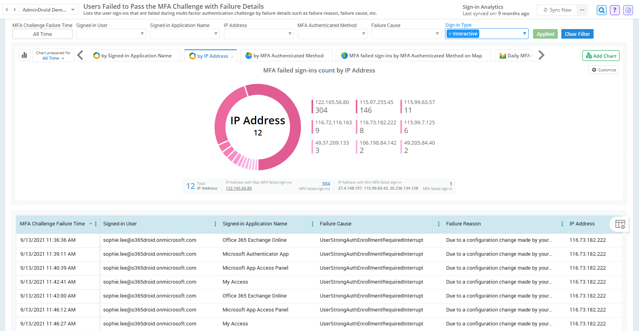The width and height of the screenshot is (639, 331).
Task: Remove the Interactive sign-in type tag
Action: 450,34
